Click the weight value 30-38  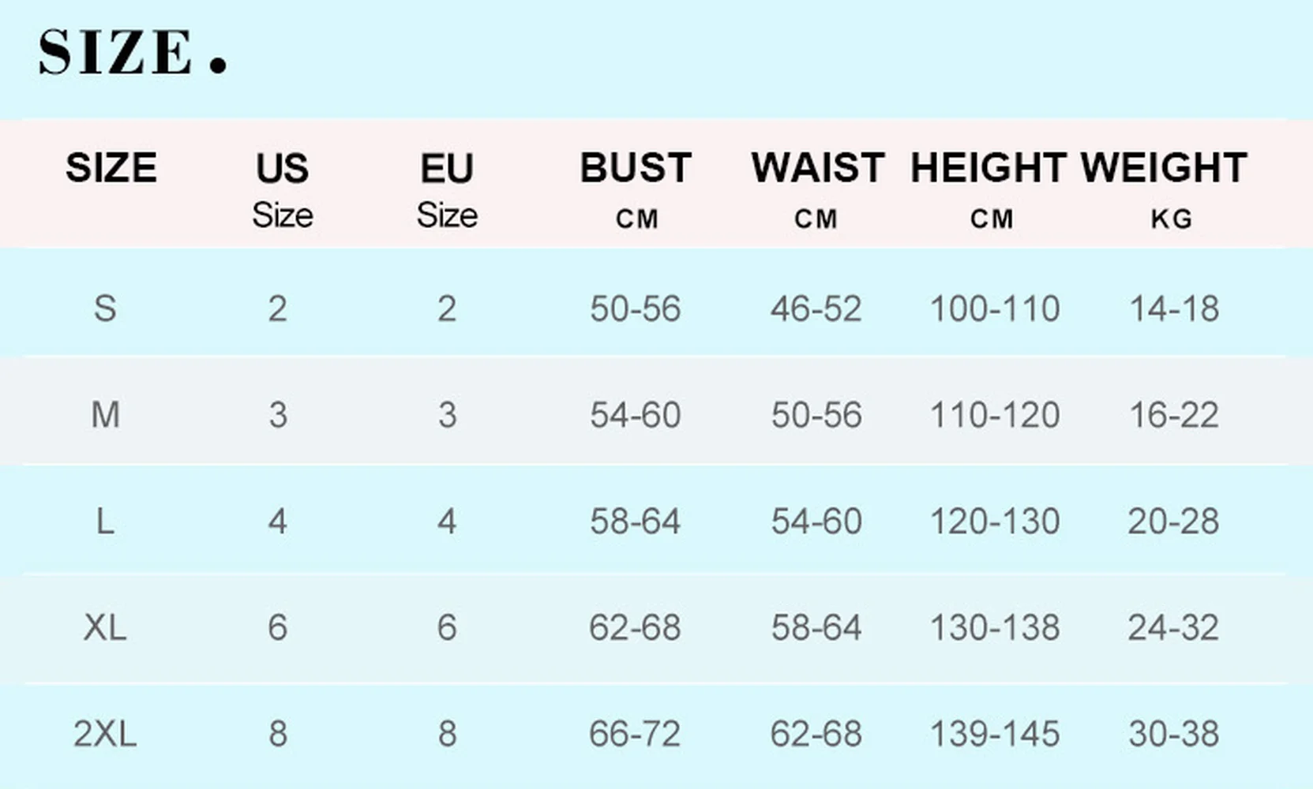pos(1174,734)
